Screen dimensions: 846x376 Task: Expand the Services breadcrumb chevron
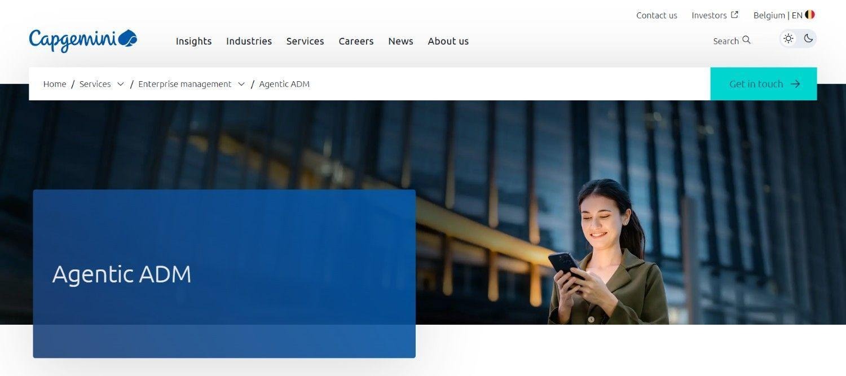[x=120, y=84]
